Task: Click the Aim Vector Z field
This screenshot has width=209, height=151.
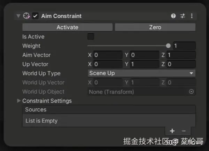Action: (x=180, y=55)
